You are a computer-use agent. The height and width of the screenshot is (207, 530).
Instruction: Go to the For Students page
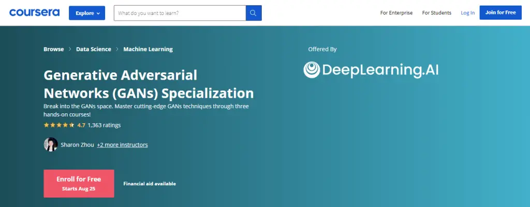coord(436,13)
